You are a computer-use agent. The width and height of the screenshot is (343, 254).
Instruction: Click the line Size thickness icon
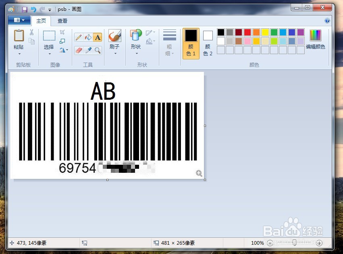tap(170, 35)
